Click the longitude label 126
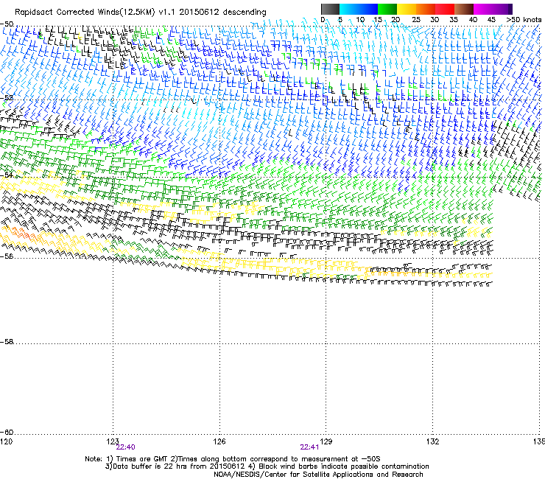545x479 pixels. 219,441
